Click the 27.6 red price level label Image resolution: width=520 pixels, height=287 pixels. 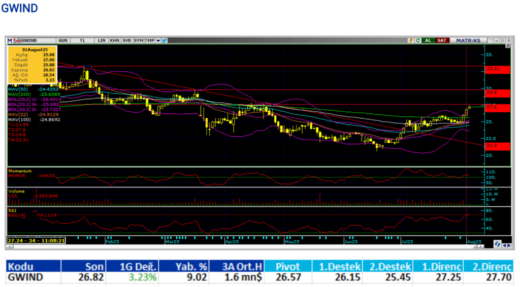[x=498, y=108]
